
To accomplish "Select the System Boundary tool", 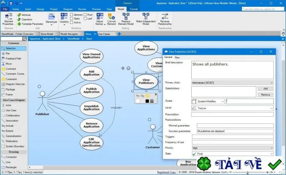I will coord(14,146).
